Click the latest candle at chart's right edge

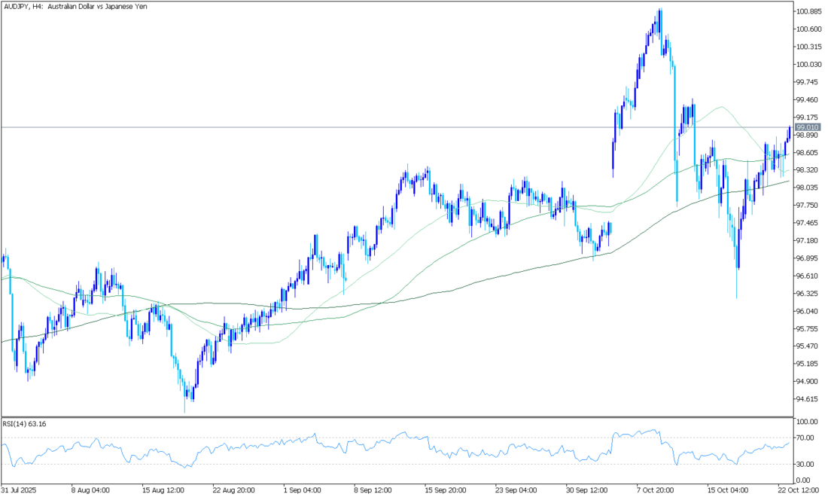(x=789, y=133)
